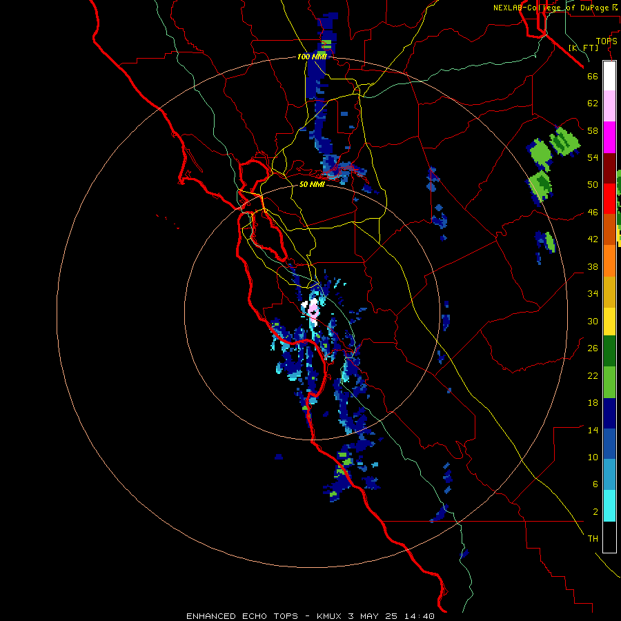Click the '100 NMI' range ring label

312,57
